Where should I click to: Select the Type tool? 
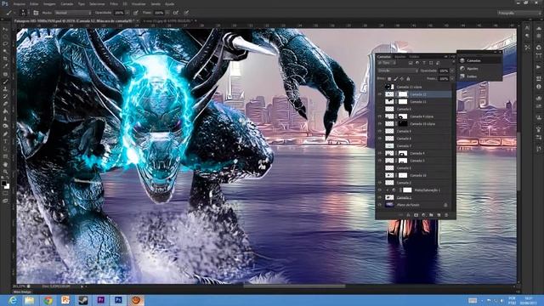click(x=5, y=141)
